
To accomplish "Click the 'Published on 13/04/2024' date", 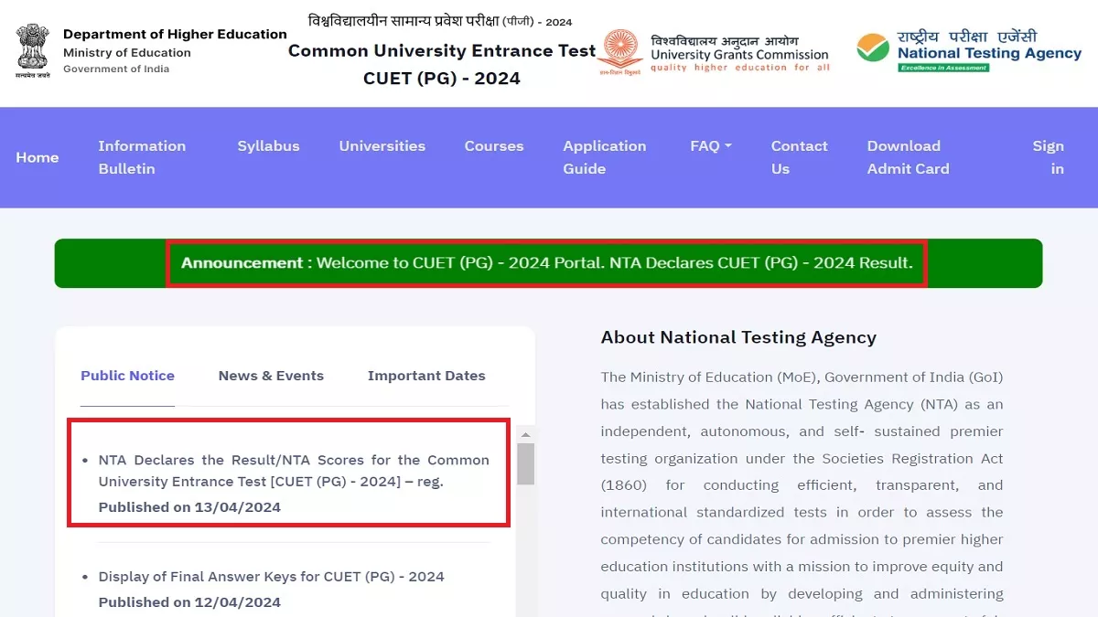I will pos(189,507).
